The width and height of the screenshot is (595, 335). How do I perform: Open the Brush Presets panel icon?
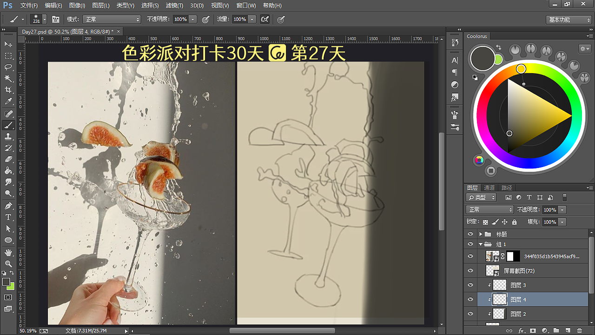455,127
